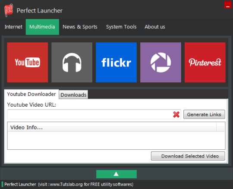Open the About us tab
This screenshot has height=189, width=233.
(155, 27)
